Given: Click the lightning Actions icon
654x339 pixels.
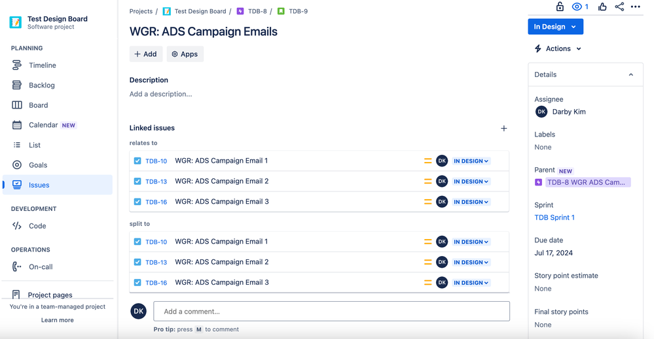Looking at the screenshot, I should 538,49.
